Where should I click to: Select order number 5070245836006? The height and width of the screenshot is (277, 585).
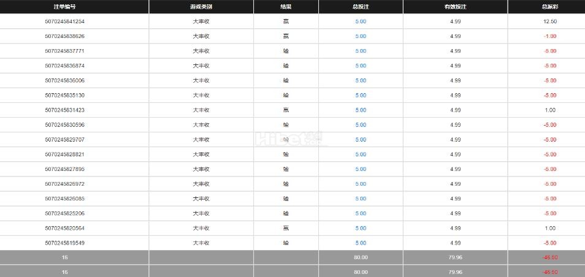pos(64,80)
